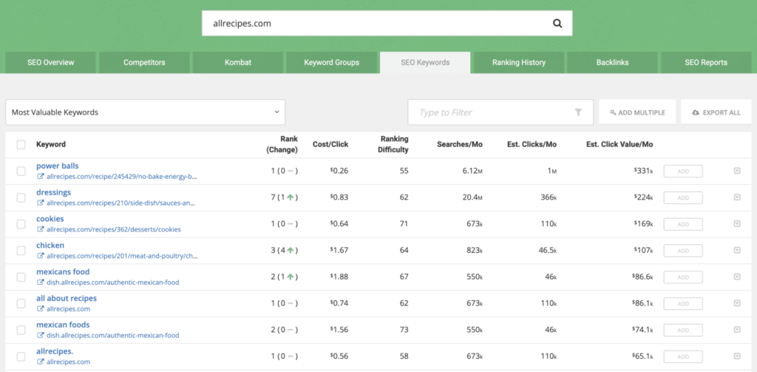
Task: Open external link icon for all about recipes URL
Action: [x=41, y=308]
